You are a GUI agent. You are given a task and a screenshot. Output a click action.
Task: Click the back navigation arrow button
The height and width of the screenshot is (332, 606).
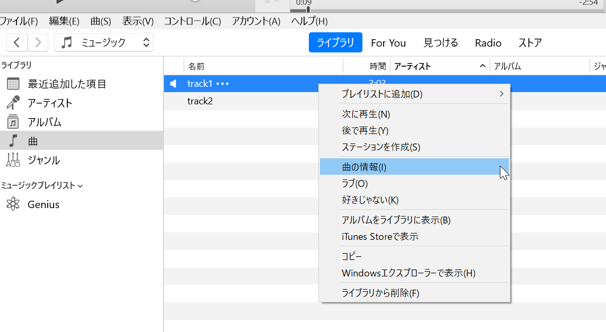tap(17, 43)
